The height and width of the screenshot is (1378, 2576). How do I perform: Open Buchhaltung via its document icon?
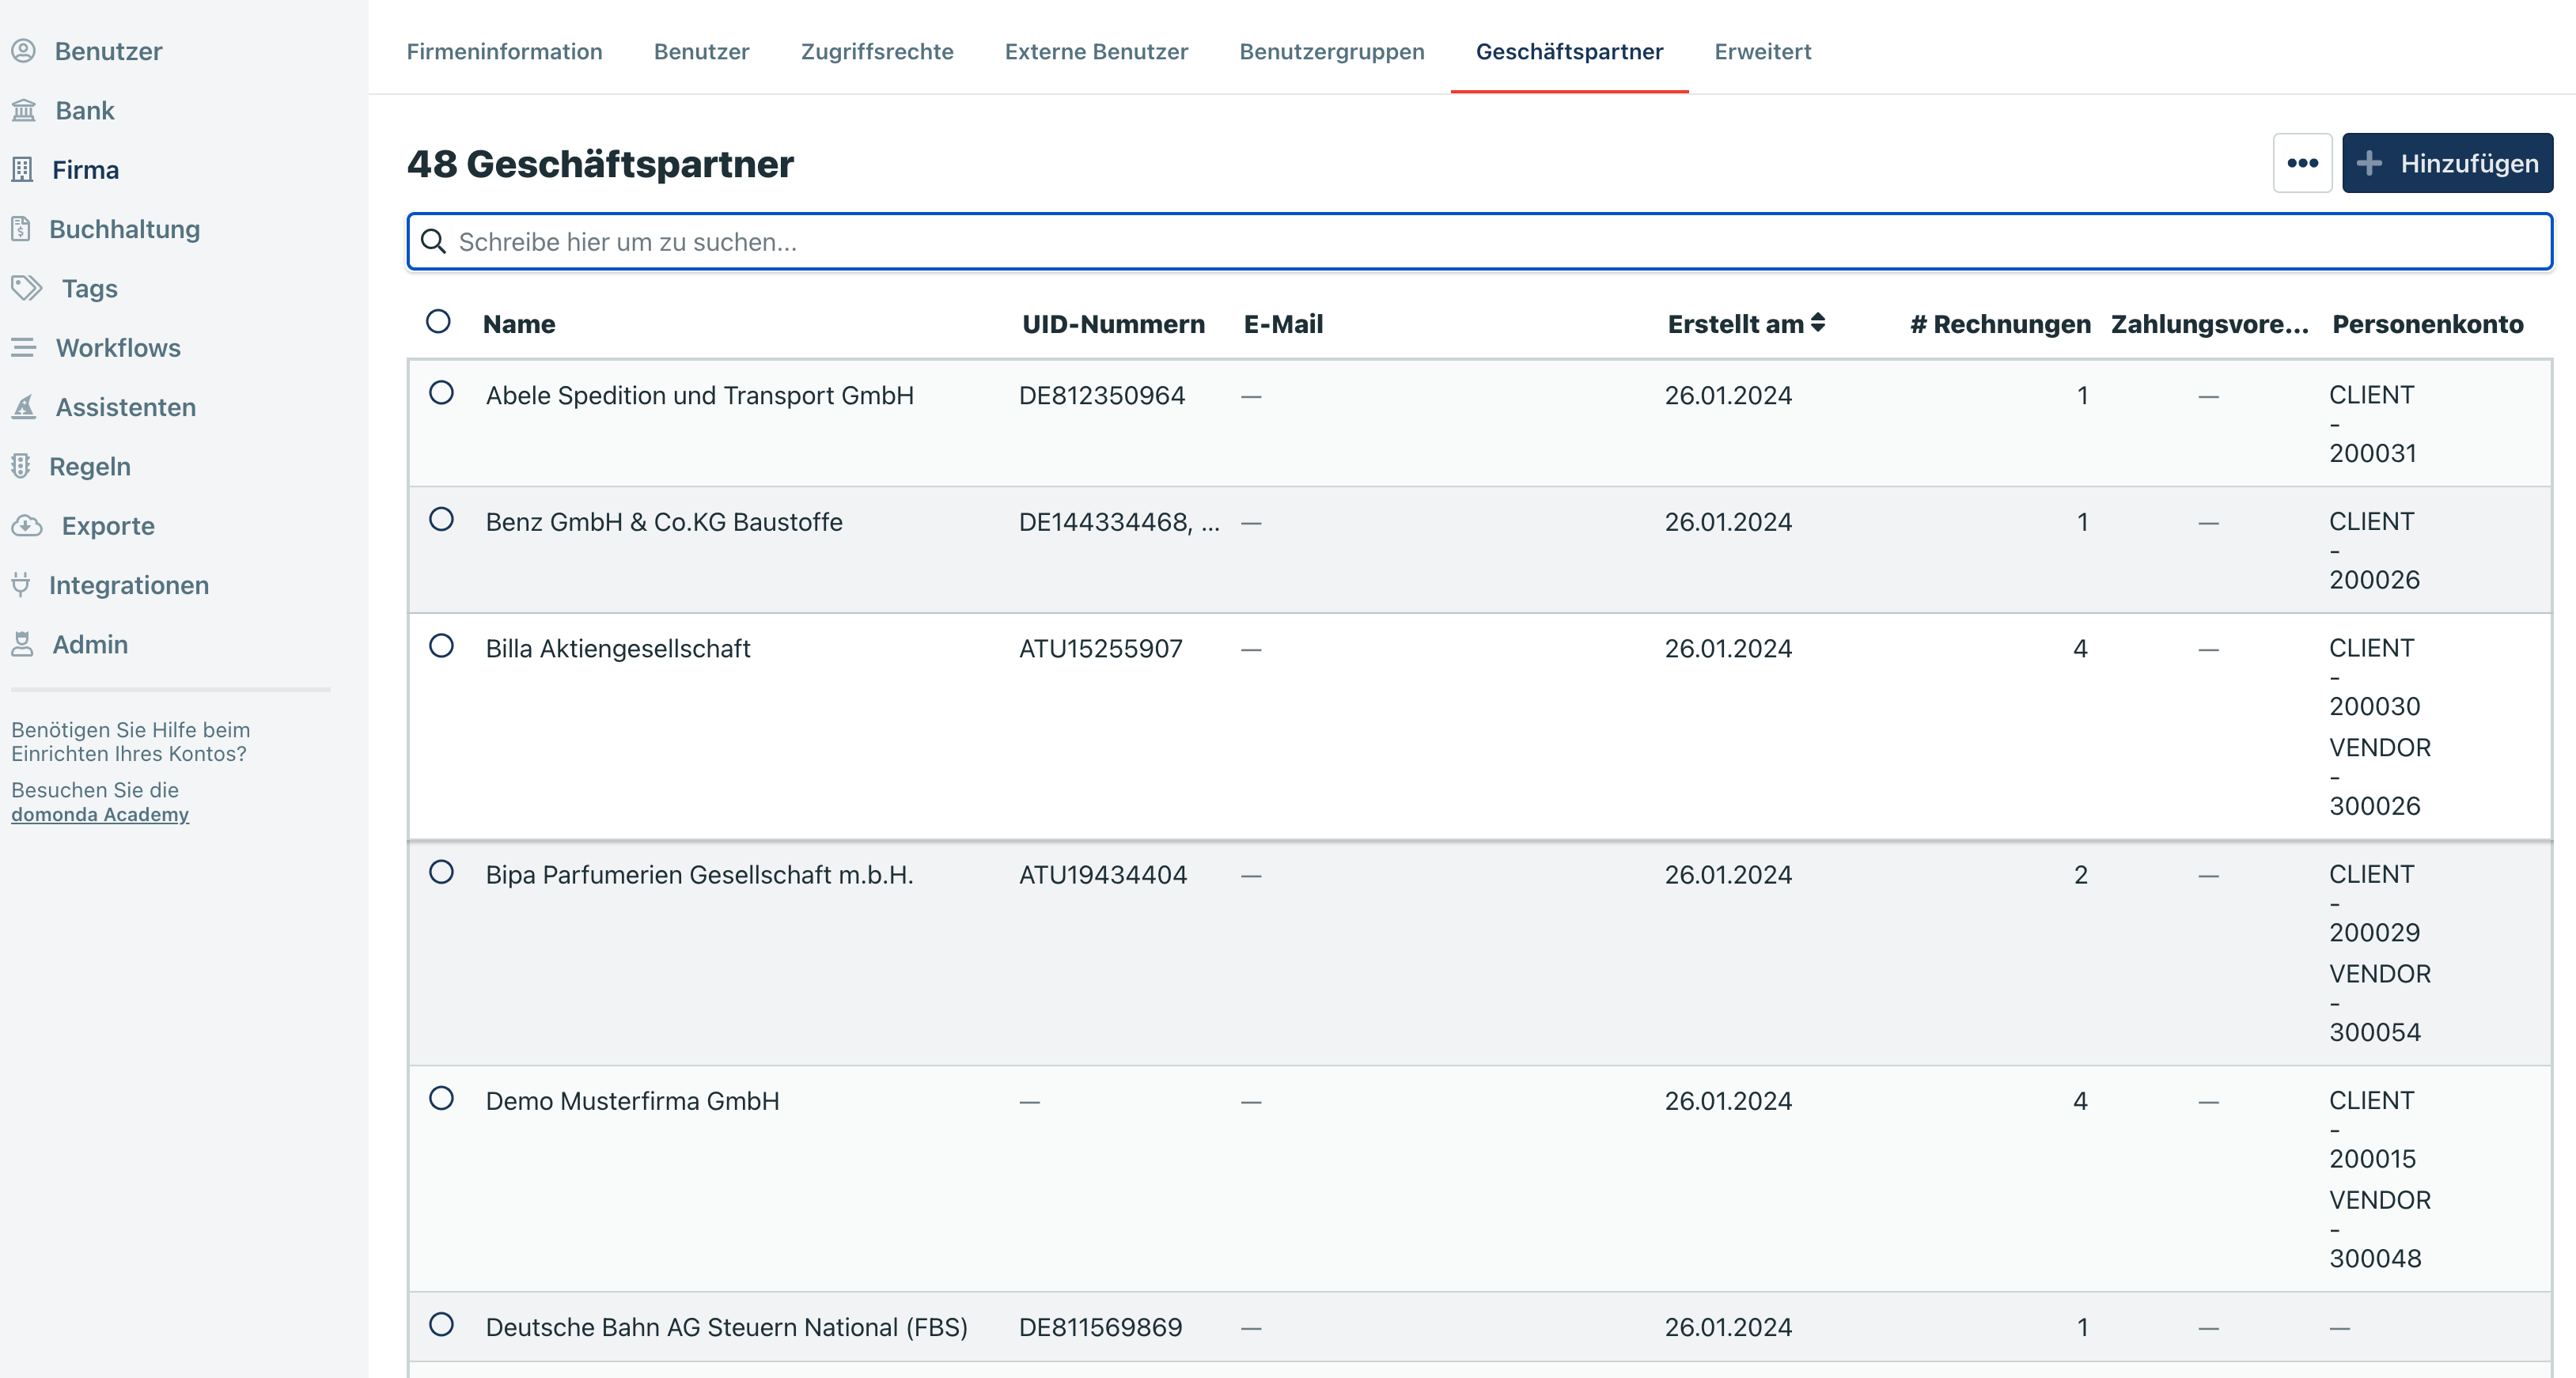point(21,229)
